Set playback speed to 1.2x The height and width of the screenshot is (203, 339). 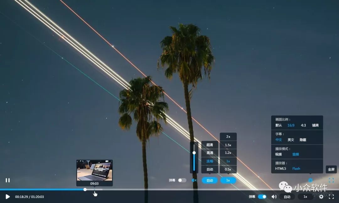(x=228, y=153)
